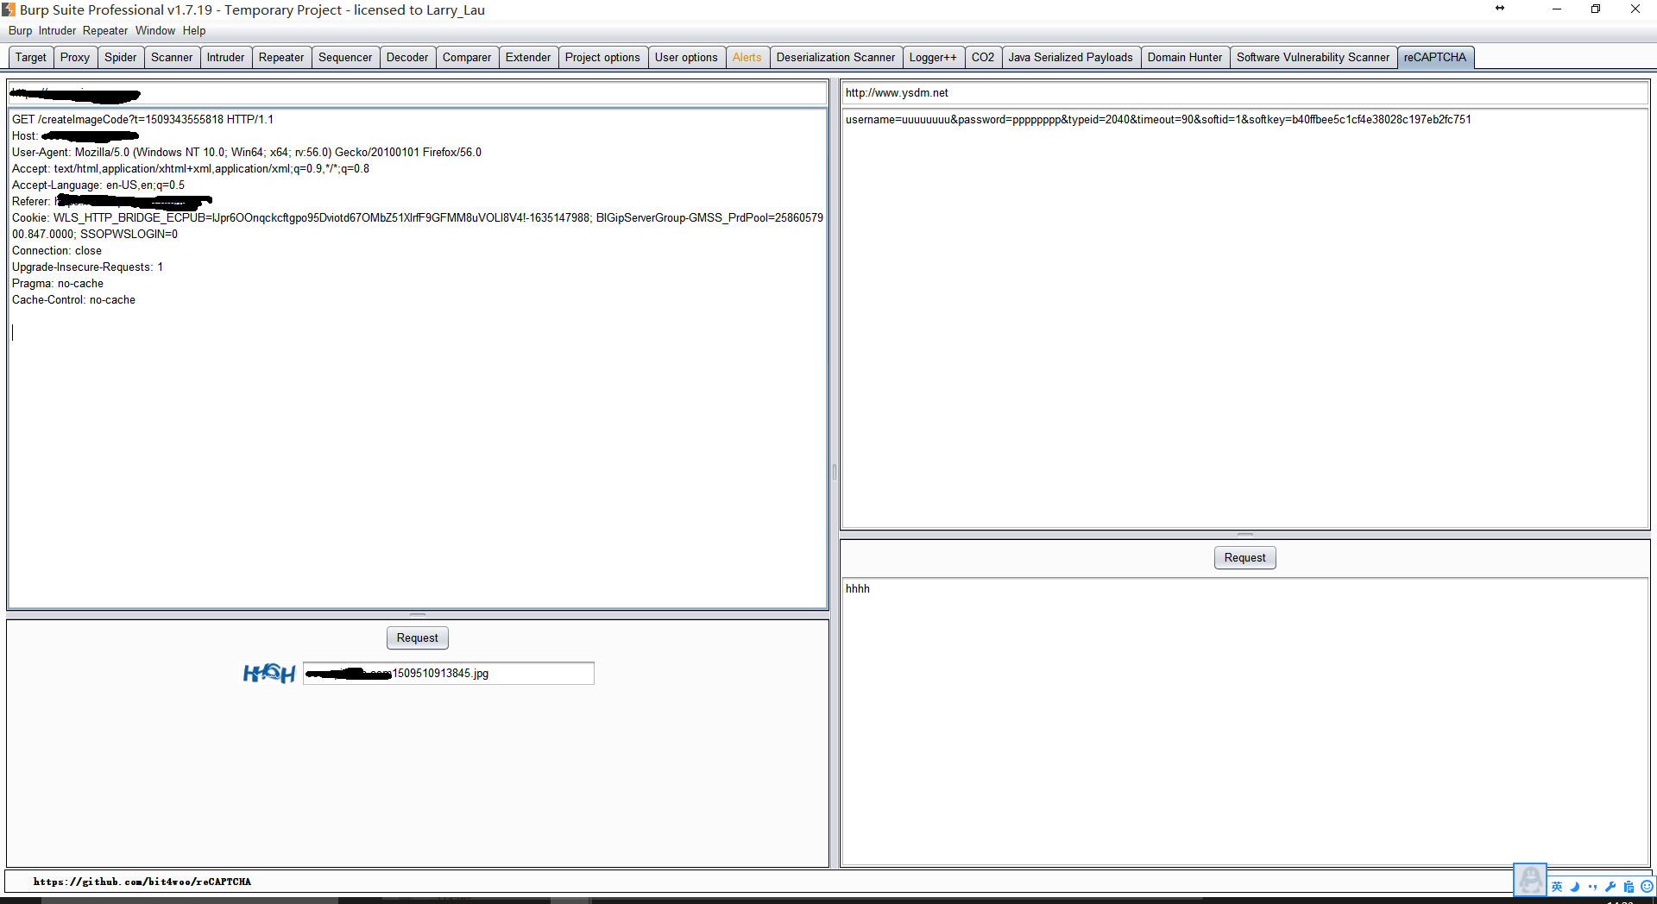Switch to the Proxy tab

pyautogui.click(x=75, y=58)
